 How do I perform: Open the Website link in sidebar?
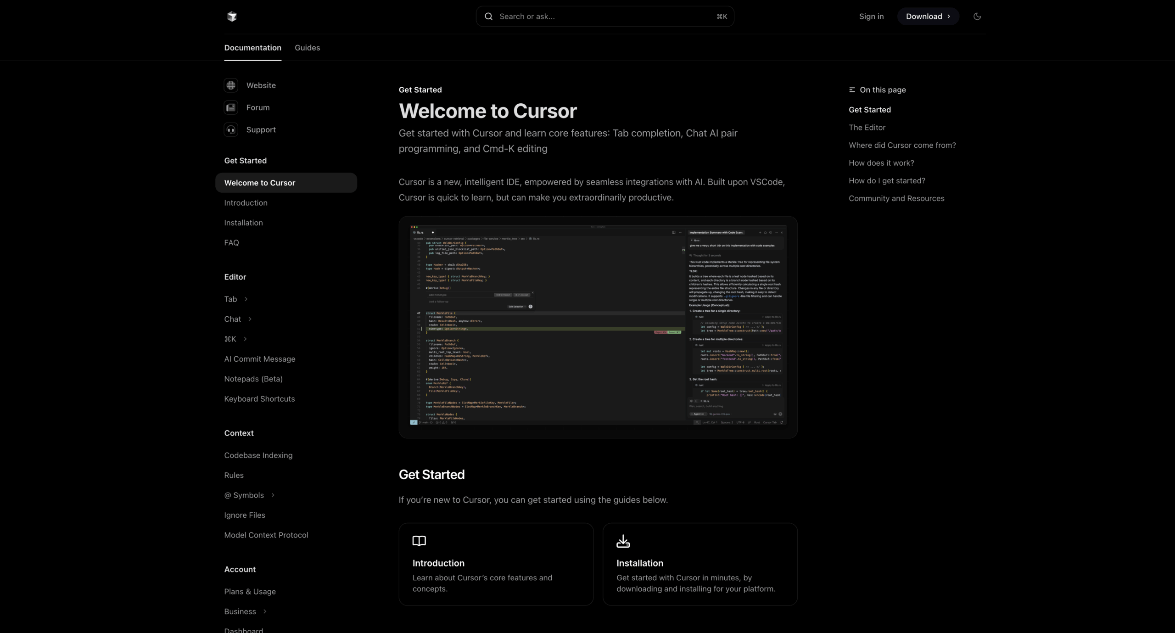[261, 85]
